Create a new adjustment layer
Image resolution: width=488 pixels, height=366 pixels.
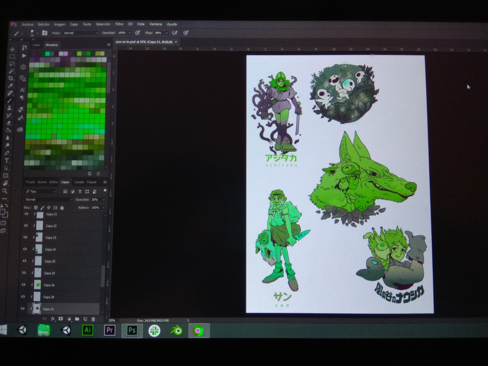coord(69,319)
